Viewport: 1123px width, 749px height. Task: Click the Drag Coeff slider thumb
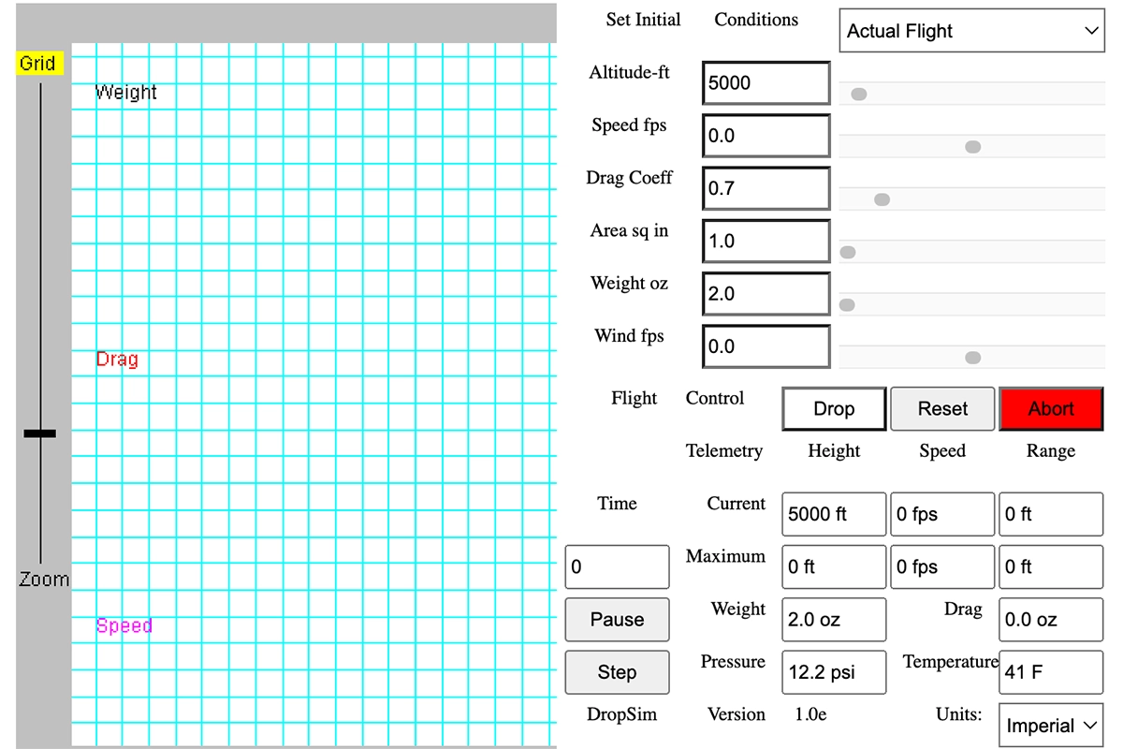pos(882,199)
